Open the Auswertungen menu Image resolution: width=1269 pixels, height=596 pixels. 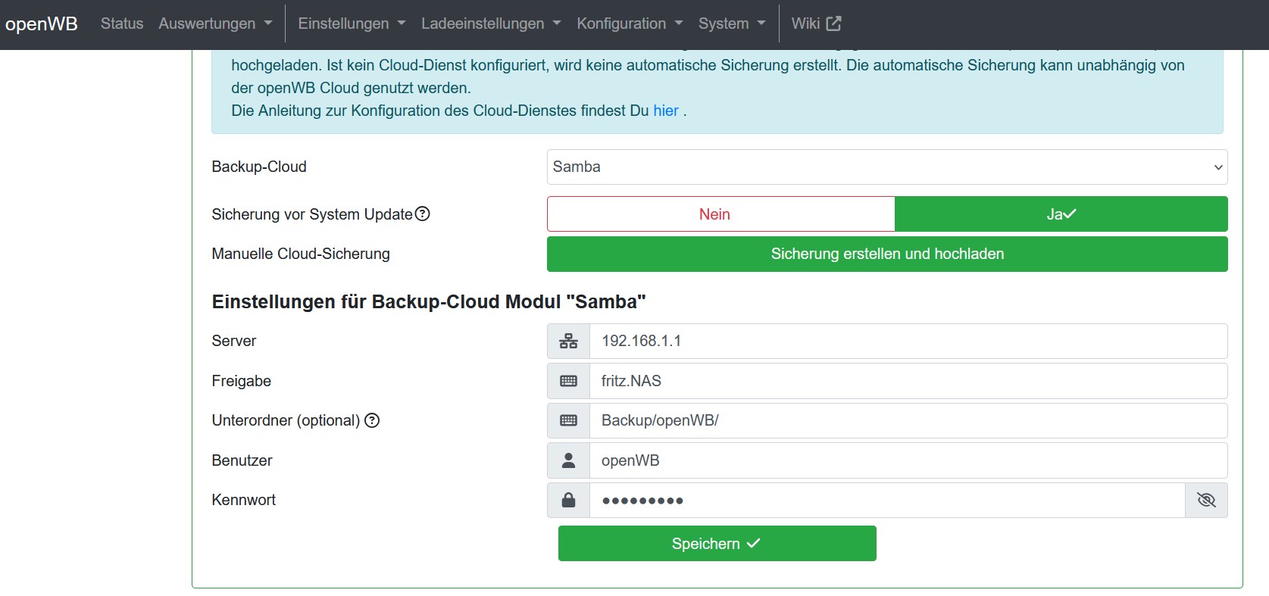(215, 23)
